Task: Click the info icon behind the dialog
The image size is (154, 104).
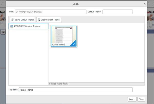Action: pos(2,4)
